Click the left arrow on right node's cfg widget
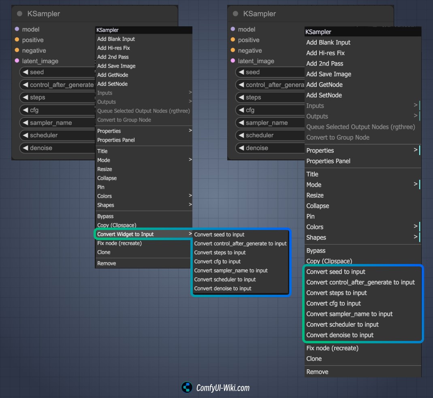This screenshot has width=433, height=398. [x=241, y=110]
